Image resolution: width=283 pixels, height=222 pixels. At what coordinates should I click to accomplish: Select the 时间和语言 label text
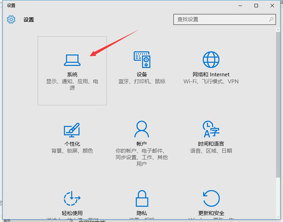[211, 144]
